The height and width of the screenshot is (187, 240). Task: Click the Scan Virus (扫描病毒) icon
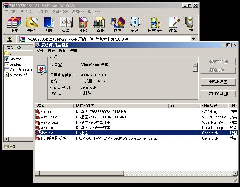155,24
